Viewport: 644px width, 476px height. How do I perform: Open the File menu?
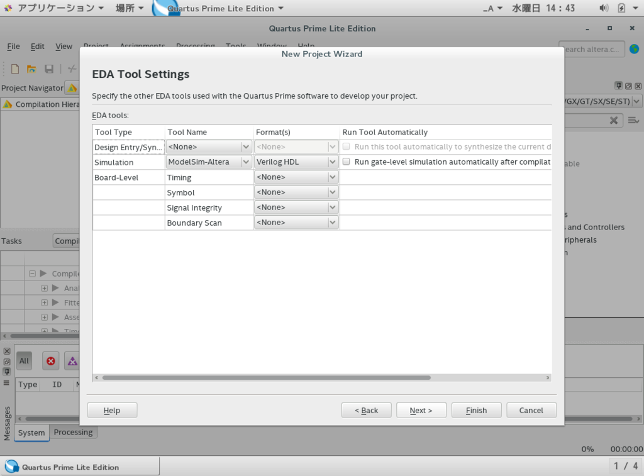(x=13, y=47)
